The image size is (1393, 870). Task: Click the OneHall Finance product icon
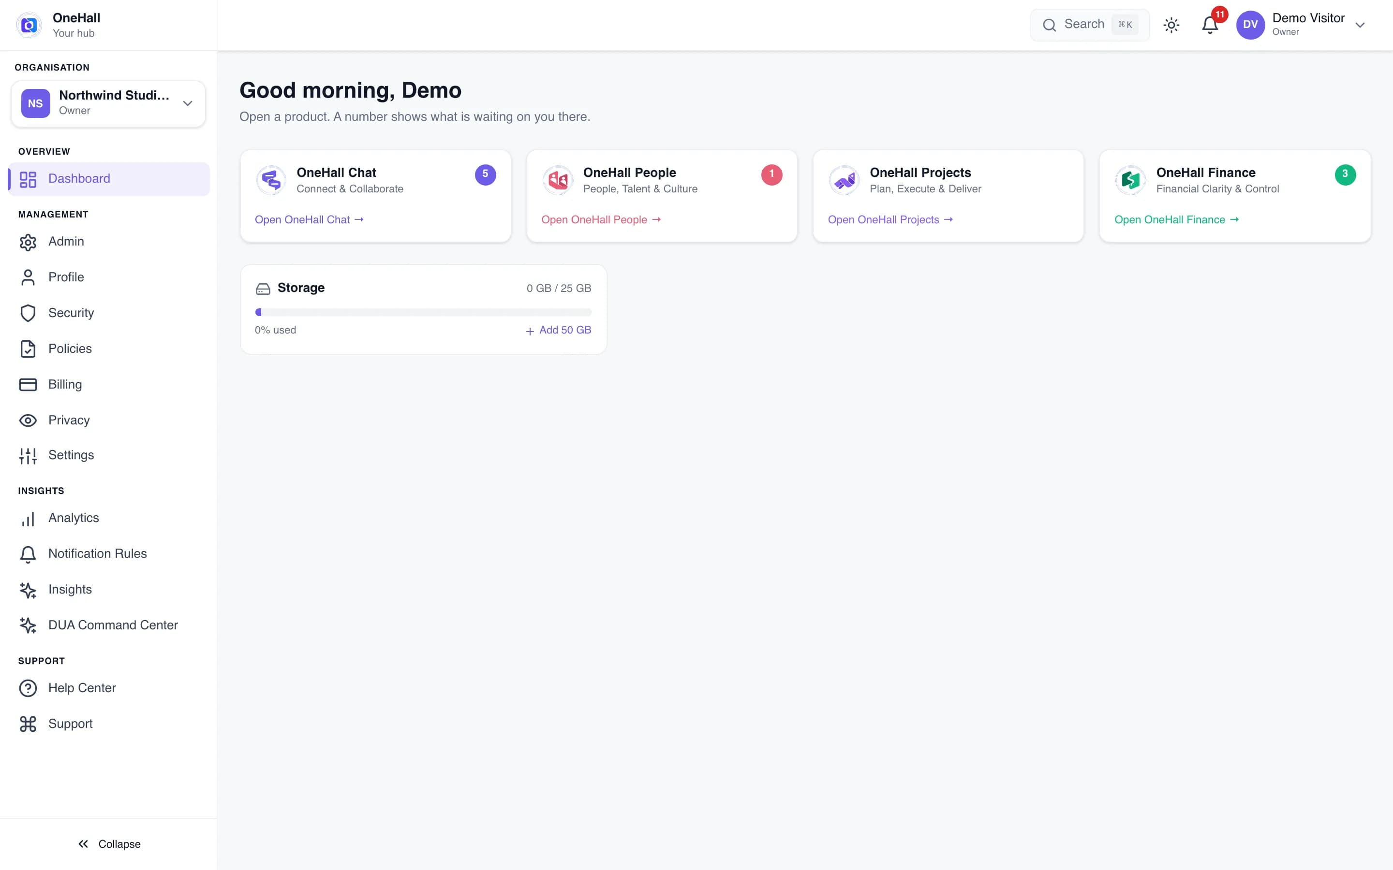(1130, 180)
